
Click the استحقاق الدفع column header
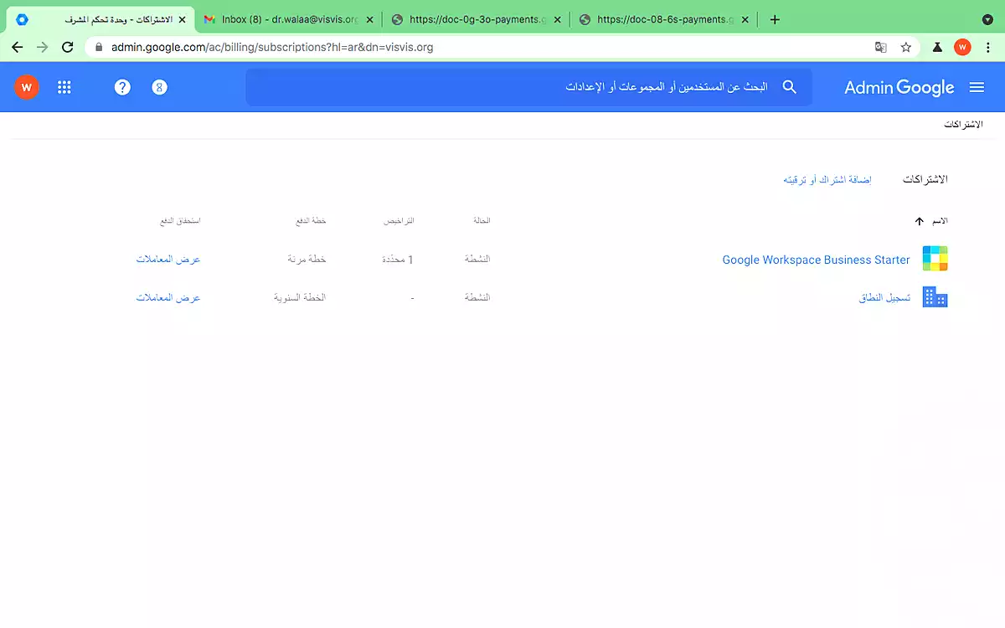pos(180,221)
